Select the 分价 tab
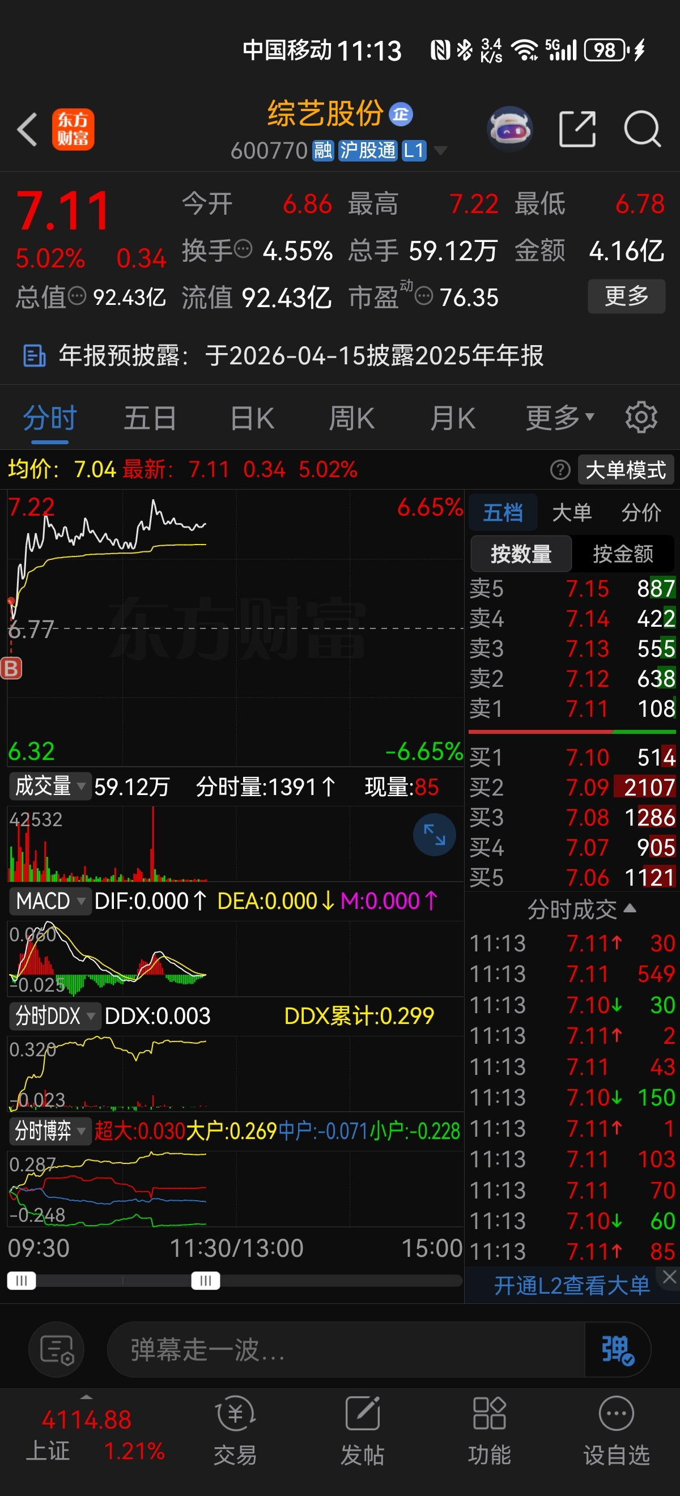The image size is (680, 1496). tap(641, 513)
